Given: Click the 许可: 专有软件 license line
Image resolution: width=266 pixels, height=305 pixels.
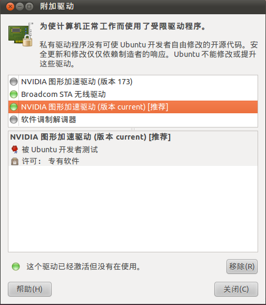Looking at the screenshot, I should click(x=51, y=161).
